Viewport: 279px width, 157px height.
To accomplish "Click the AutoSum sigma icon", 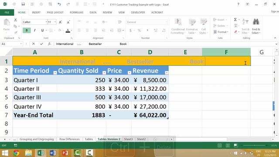I will [x=235, y=20].
